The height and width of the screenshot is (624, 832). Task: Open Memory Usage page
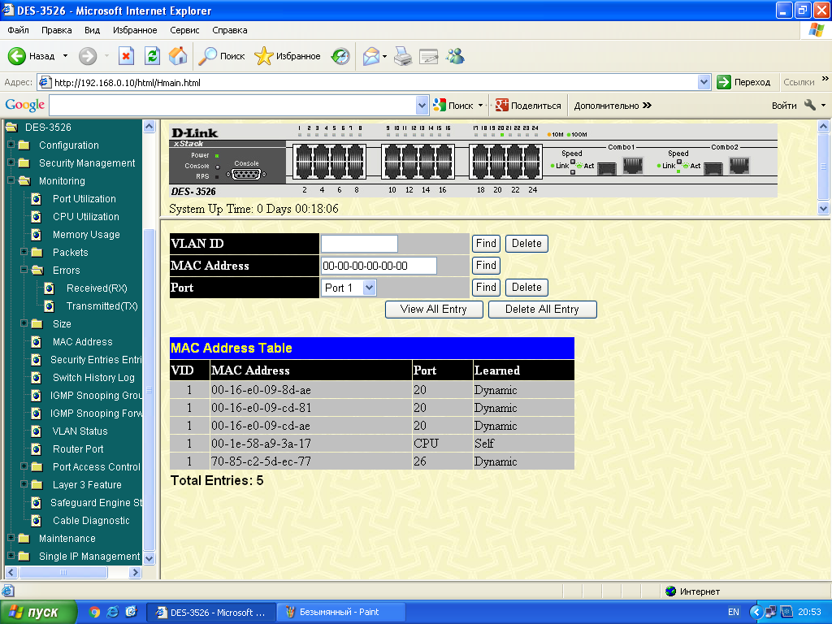click(86, 235)
